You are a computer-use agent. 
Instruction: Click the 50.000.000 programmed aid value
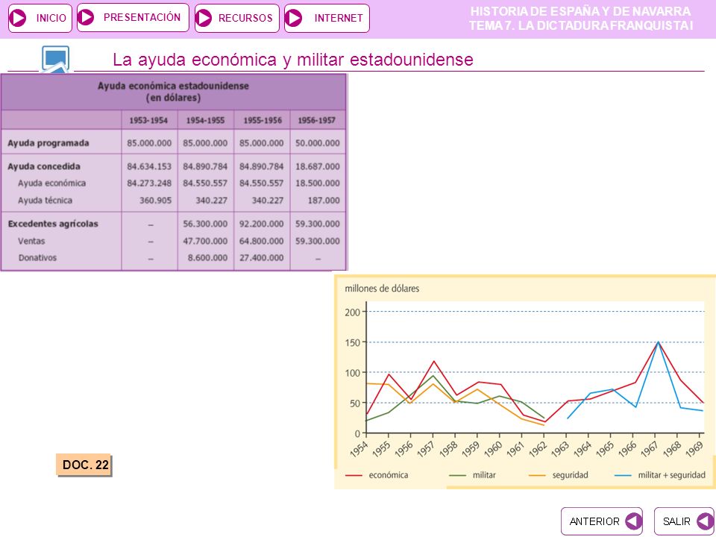pos(318,143)
